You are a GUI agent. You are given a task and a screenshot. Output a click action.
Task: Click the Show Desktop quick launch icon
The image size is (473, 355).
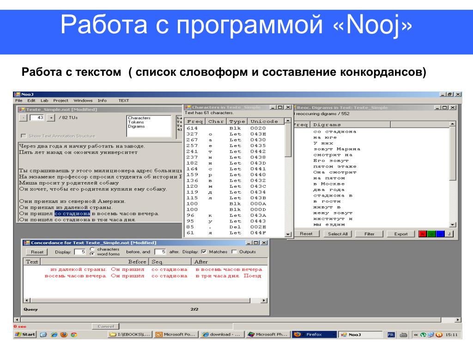pos(43,335)
